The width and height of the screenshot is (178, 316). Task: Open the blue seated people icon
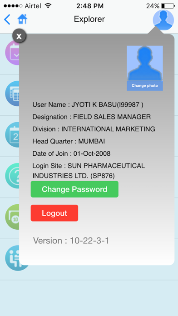click(12, 258)
